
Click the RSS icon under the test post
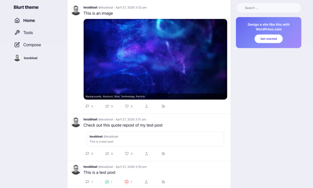pos(163,182)
